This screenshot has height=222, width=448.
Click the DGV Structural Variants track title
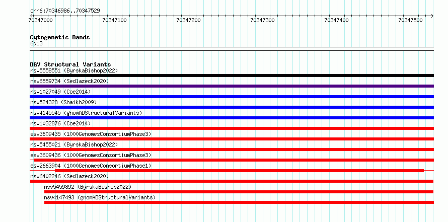click(x=70, y=64)
